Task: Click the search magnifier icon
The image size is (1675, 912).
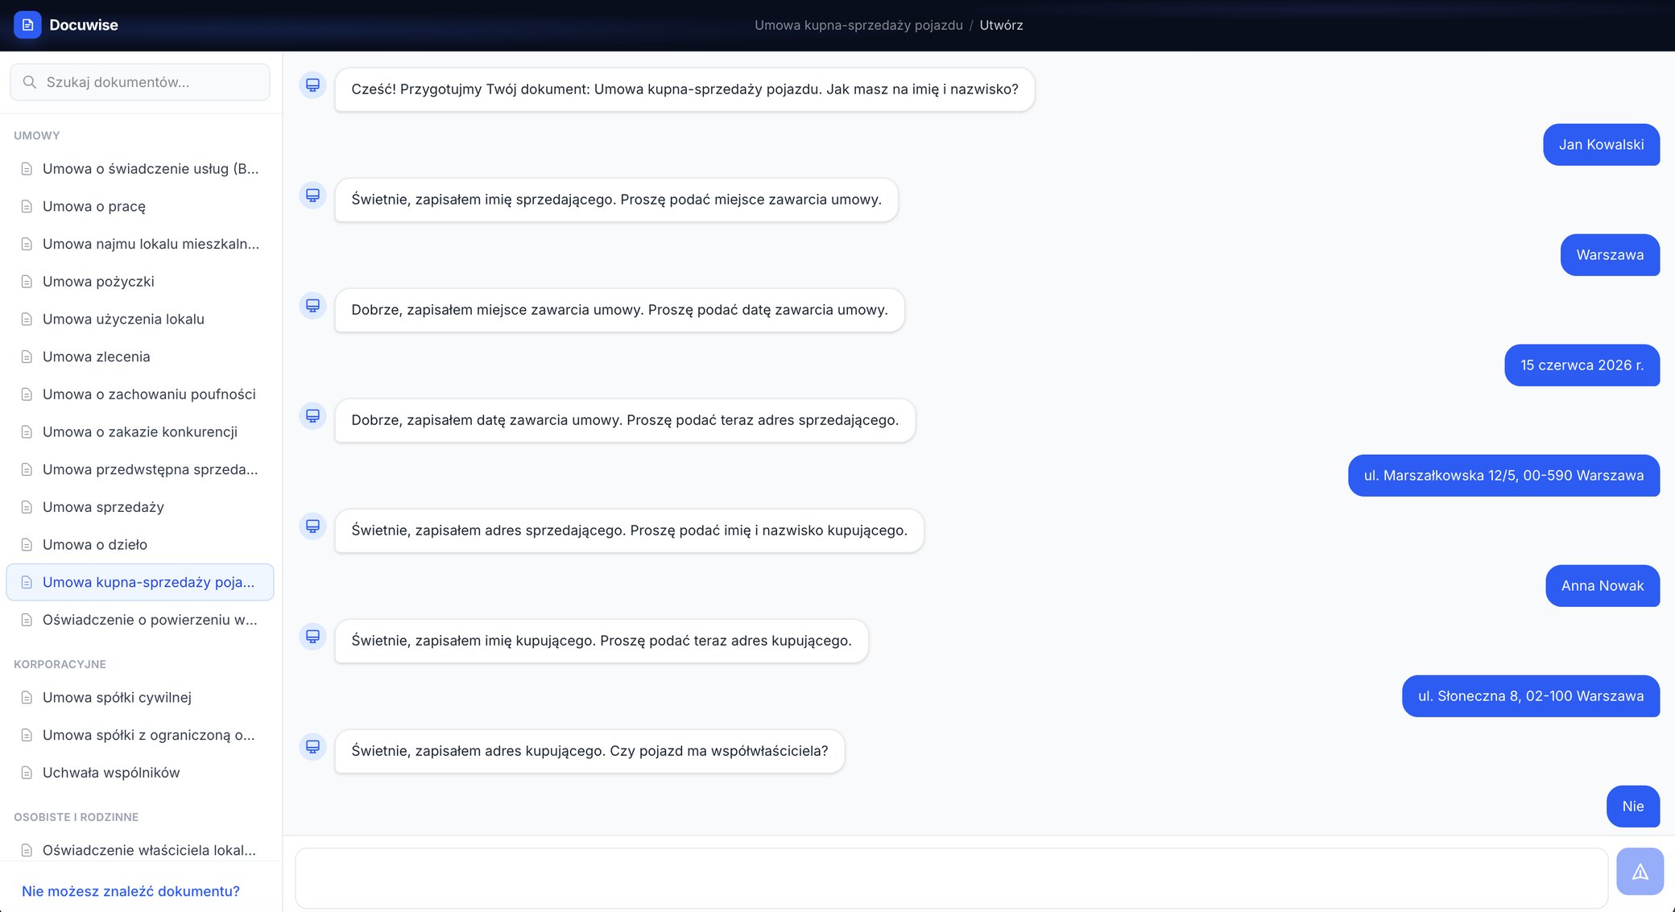Action: click(x=30, y=82)
